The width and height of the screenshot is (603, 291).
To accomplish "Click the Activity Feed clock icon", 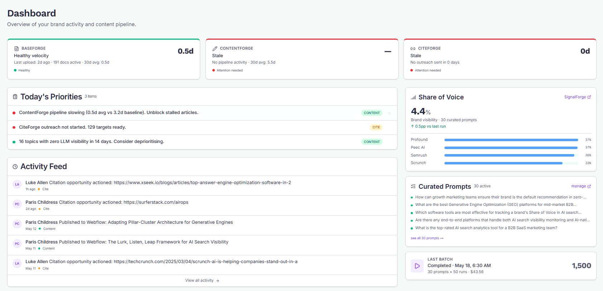I will [15, 167].
